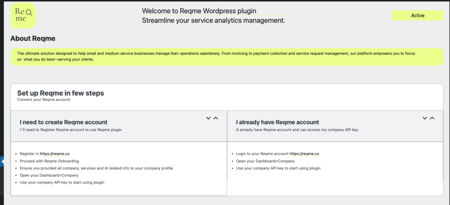Screen dimensions: 450x205
Task: Open the reqme.co link in the Login step
Action: 304,154
